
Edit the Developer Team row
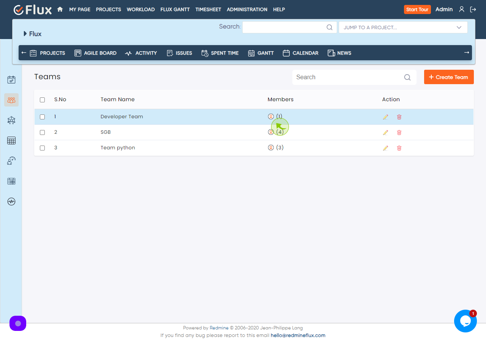click(x=385, y=117)
